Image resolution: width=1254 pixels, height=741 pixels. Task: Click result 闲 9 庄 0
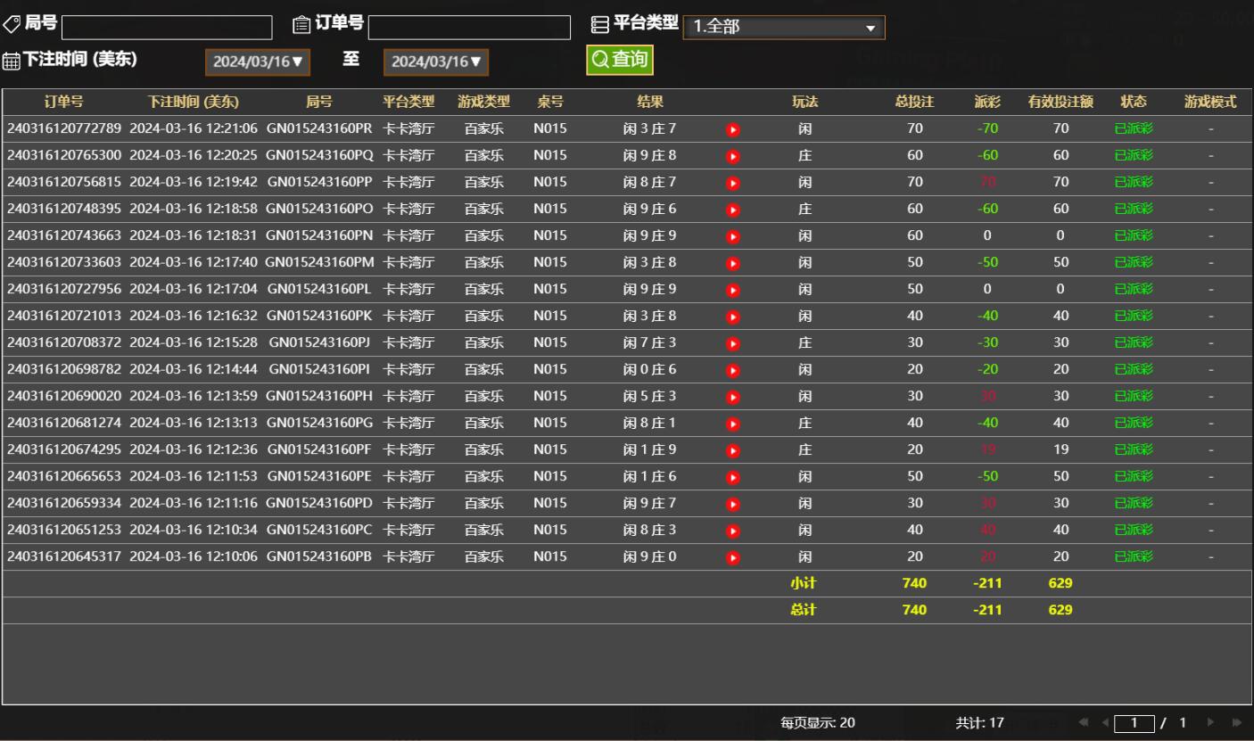(x=649, y=556)
